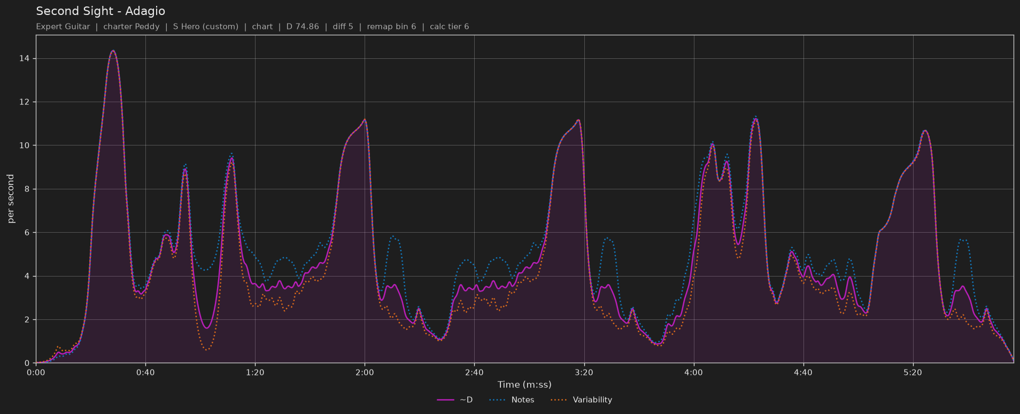
Task: Click the '4' y-axis tick label
Action: (27, 276)
